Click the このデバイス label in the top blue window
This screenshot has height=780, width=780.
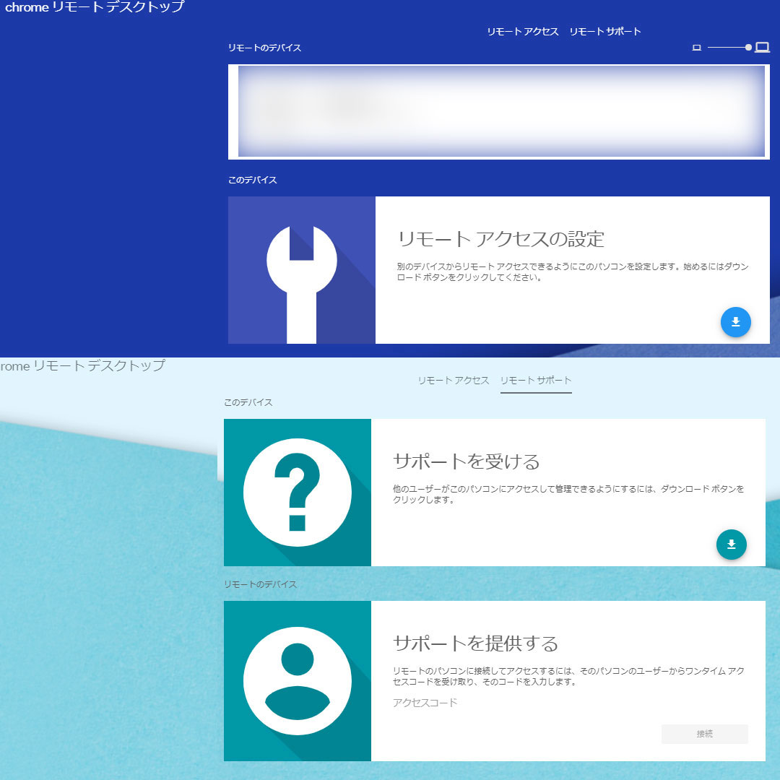pos(252,180)
